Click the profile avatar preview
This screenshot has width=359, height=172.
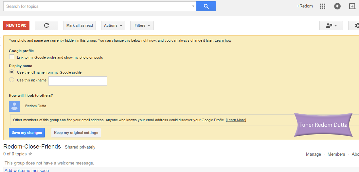click(x=14, y=106)
